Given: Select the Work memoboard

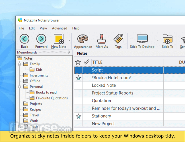Looking at the screenshot, I should (x=34, y=121).
